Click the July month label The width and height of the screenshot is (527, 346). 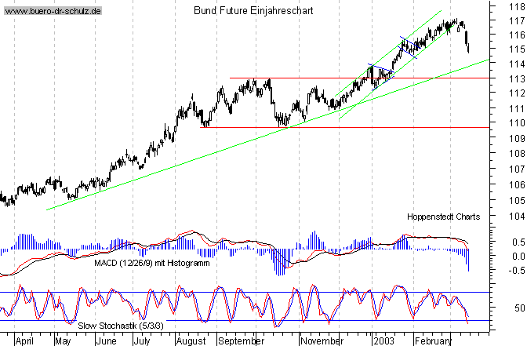(142, 341)
